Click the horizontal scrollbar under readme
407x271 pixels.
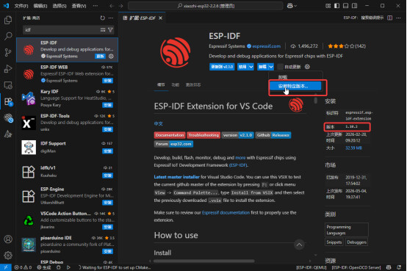[204, 261]
